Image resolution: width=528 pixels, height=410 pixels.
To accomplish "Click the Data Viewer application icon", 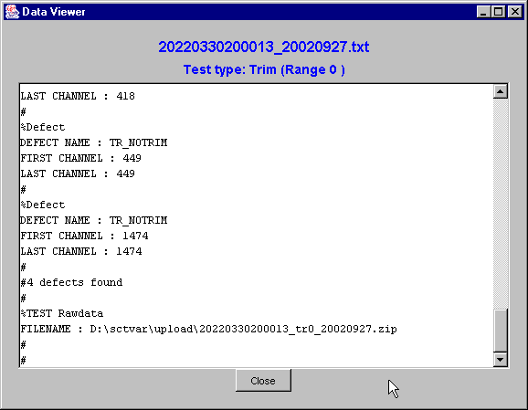I will 12,12.
